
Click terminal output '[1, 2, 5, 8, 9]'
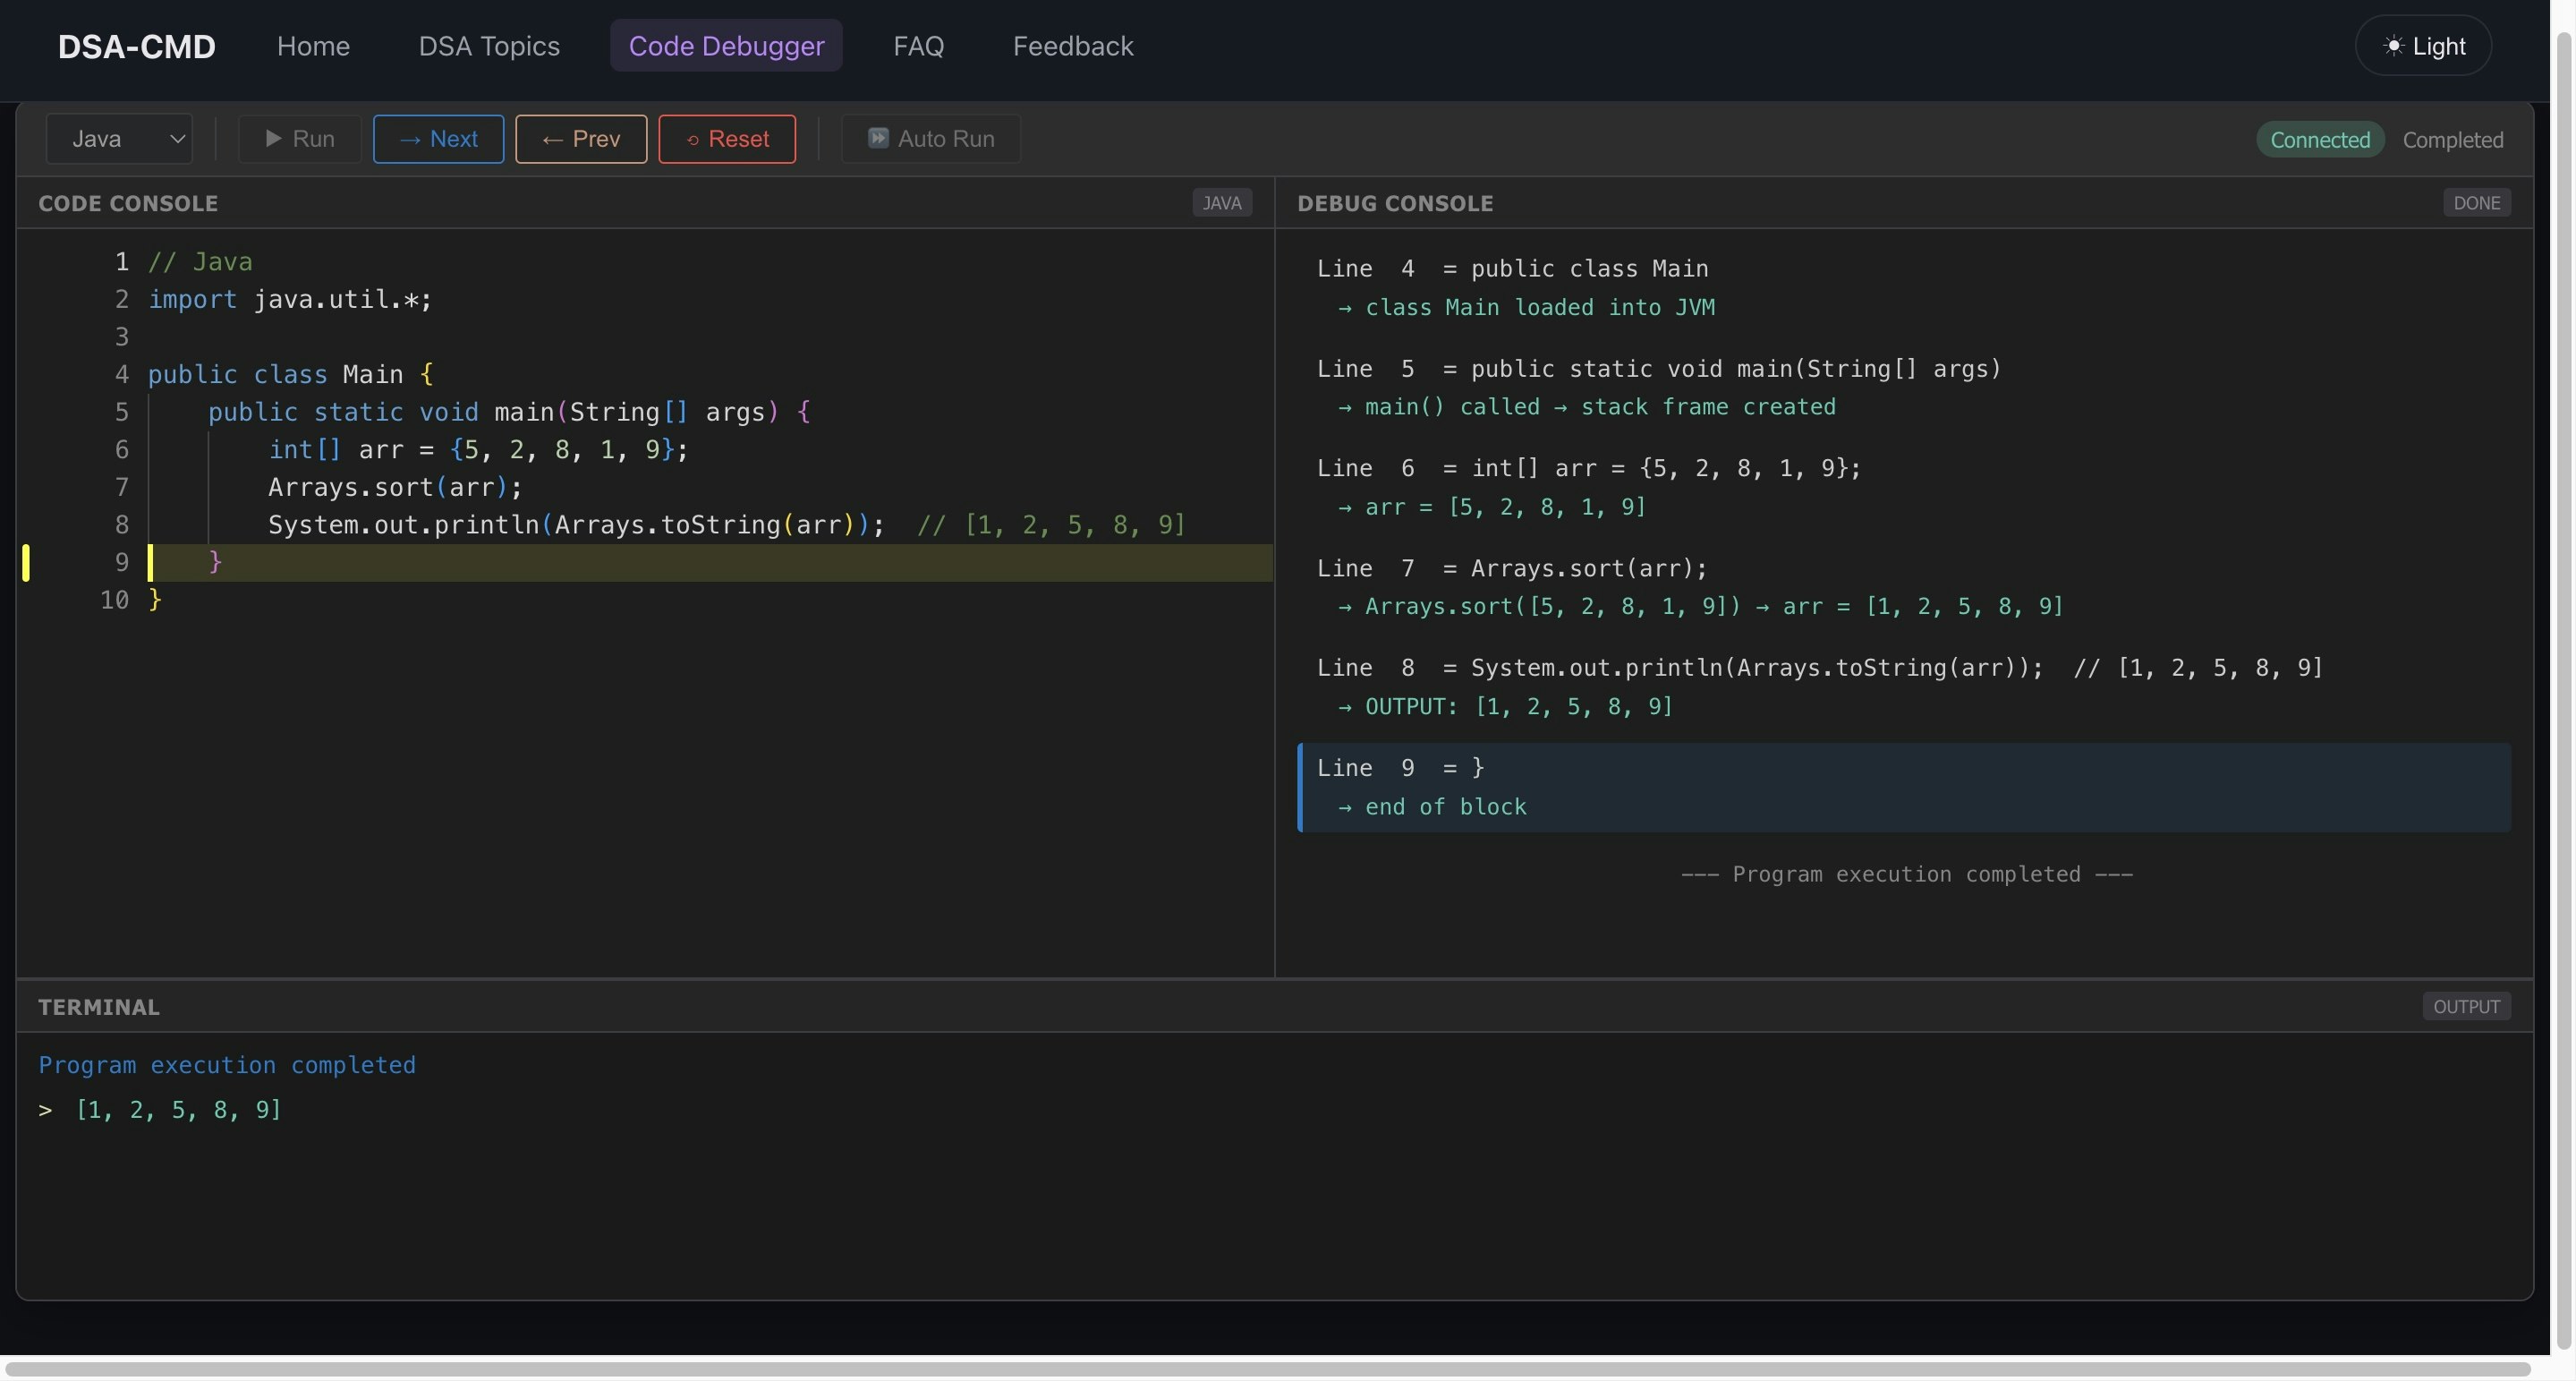coord(178,1110)
